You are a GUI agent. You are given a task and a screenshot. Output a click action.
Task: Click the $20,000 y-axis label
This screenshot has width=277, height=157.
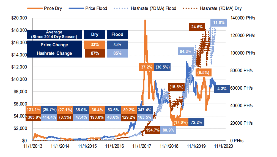(x=19, y=18)
